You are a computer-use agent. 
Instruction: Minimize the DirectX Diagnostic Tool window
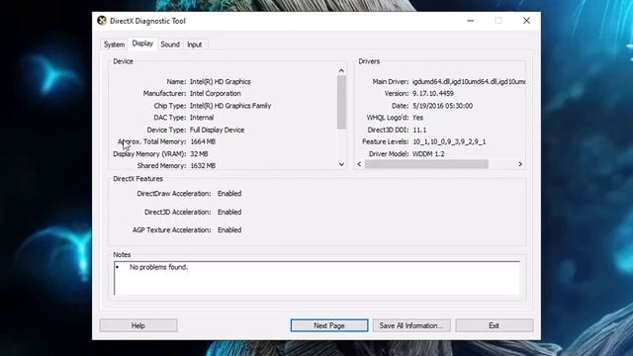pos(471,21)
